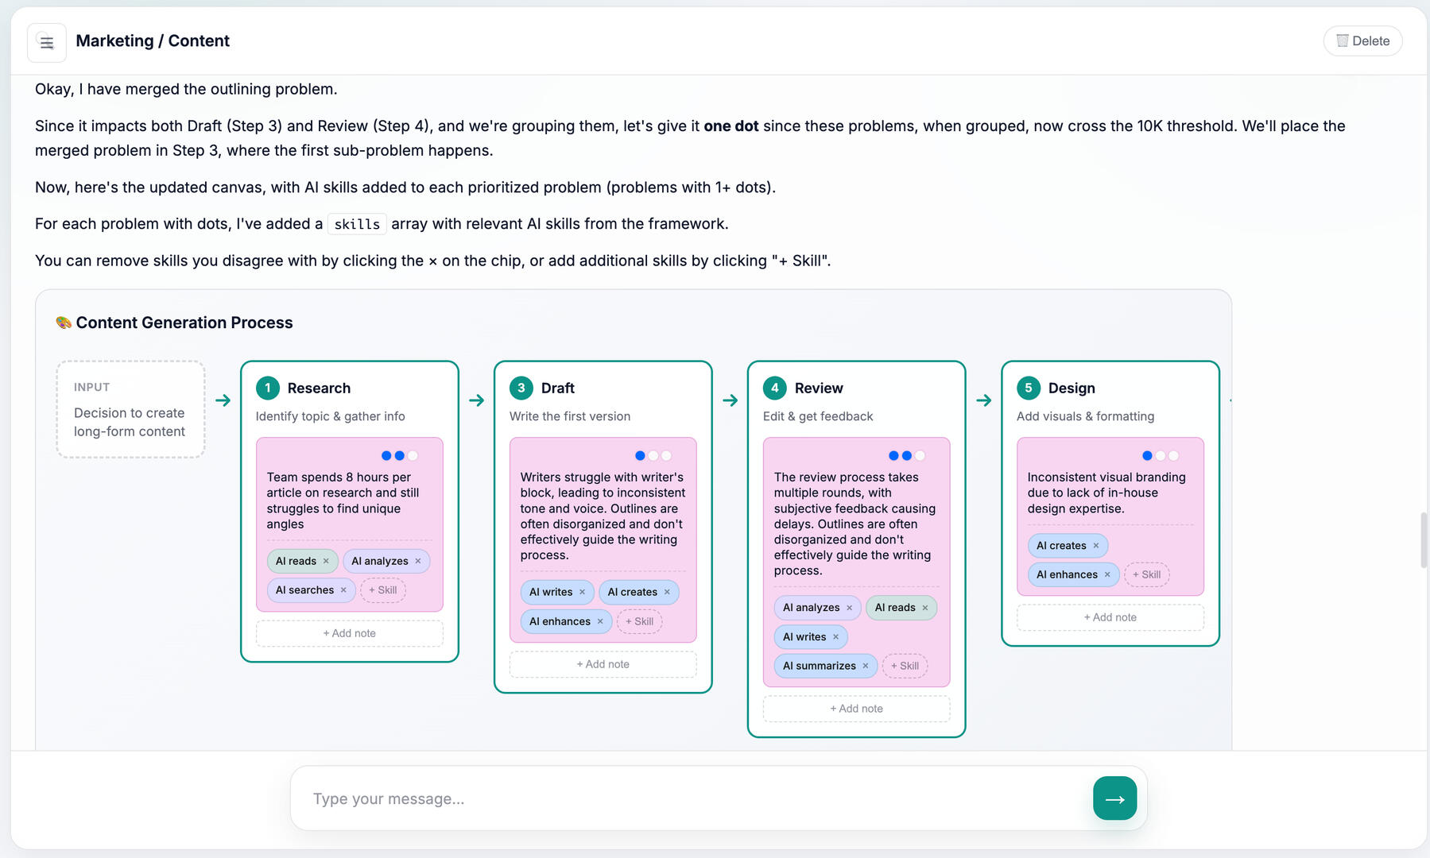Remove AI analyzes chip in Review
1430x858 pixels.
pyautogui.click(x=849, y=609)
